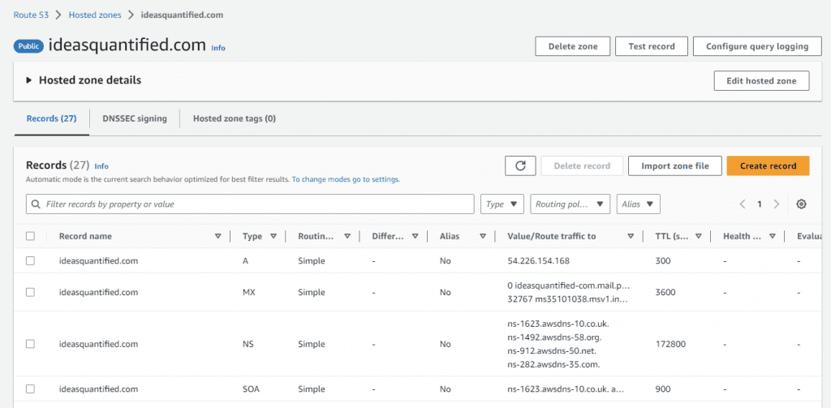Focus the filter records search field
The height and width of the screenshot is (408, 831).
250,204
